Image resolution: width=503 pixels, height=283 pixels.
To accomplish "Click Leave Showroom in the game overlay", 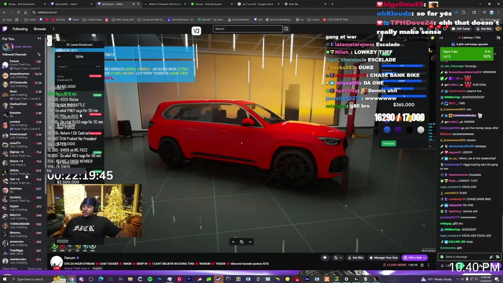I will click(x=79, y=44).
